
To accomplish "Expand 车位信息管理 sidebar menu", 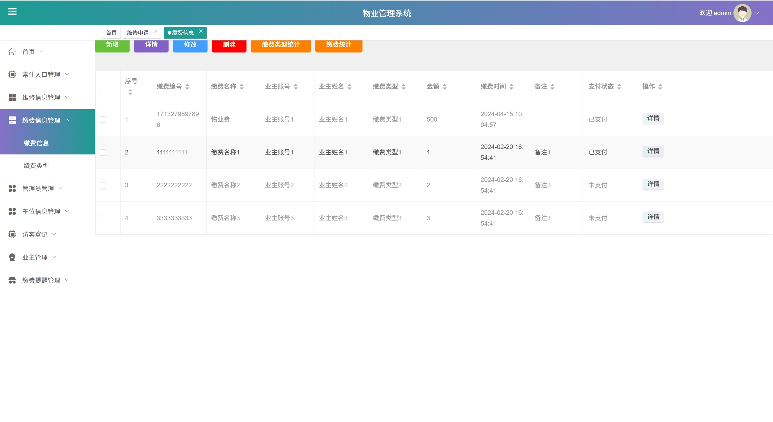I will pyautogui.click(x=47, y=211).
